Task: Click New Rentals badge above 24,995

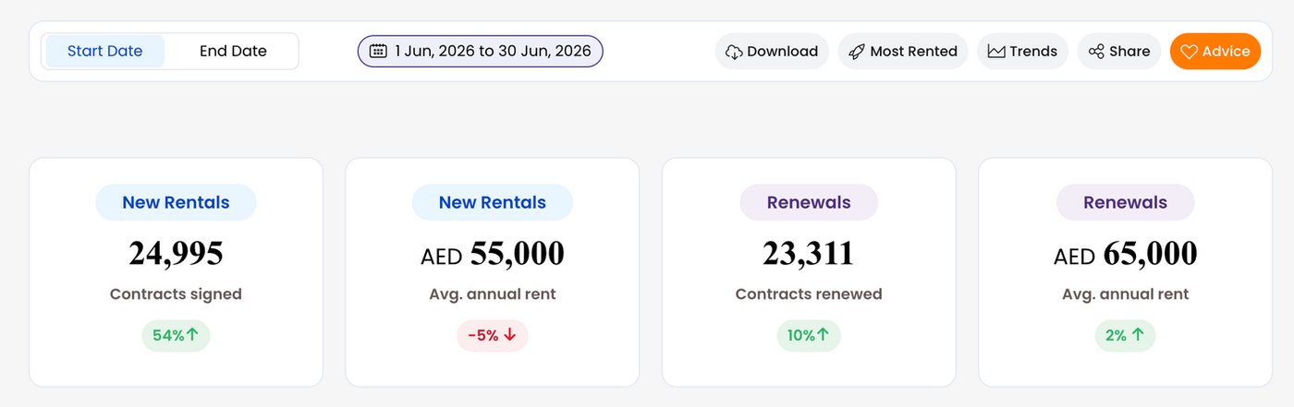Action: pos(176,202)
